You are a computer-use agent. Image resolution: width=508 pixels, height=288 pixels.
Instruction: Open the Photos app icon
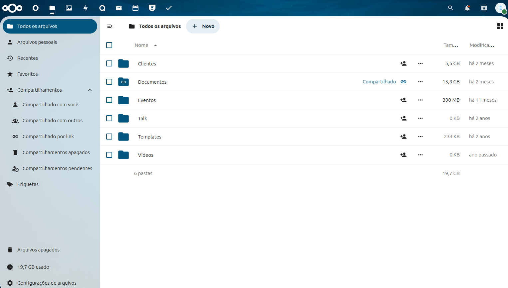click(x=69, y=8)
